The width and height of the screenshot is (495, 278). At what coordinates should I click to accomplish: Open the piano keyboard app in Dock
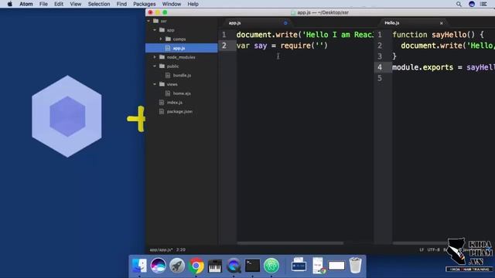point(215,266)
